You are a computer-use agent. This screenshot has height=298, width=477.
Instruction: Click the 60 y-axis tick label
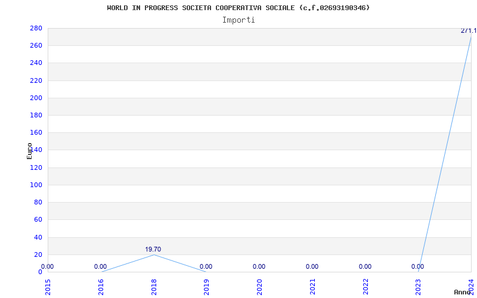[38, 219]
